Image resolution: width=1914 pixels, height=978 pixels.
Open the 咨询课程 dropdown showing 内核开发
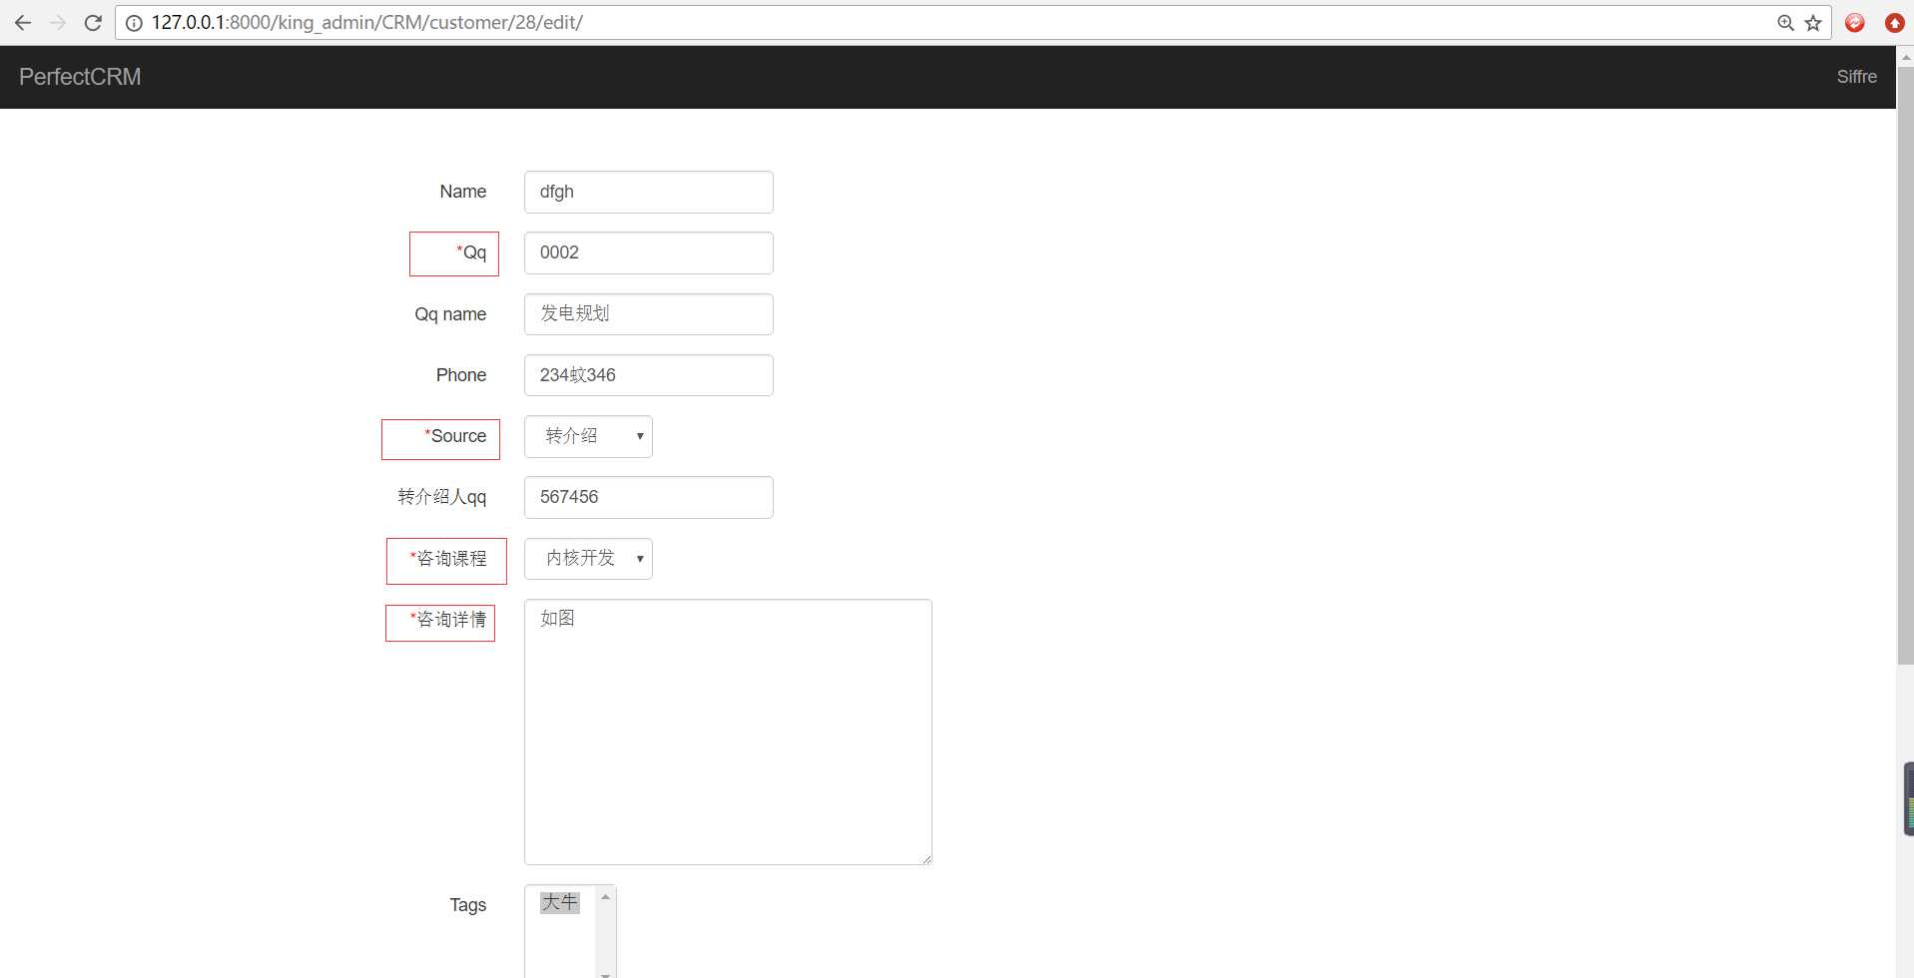(588, 559)
